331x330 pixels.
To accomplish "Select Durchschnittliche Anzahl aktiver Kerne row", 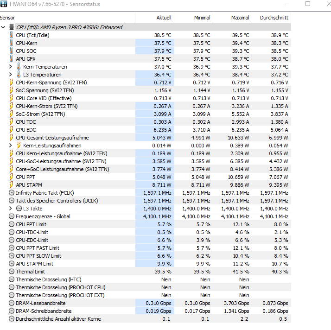I will point(149,319).
